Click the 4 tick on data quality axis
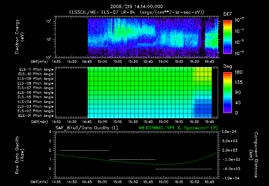This screenshot has width=269, height=186. point(50,132)
